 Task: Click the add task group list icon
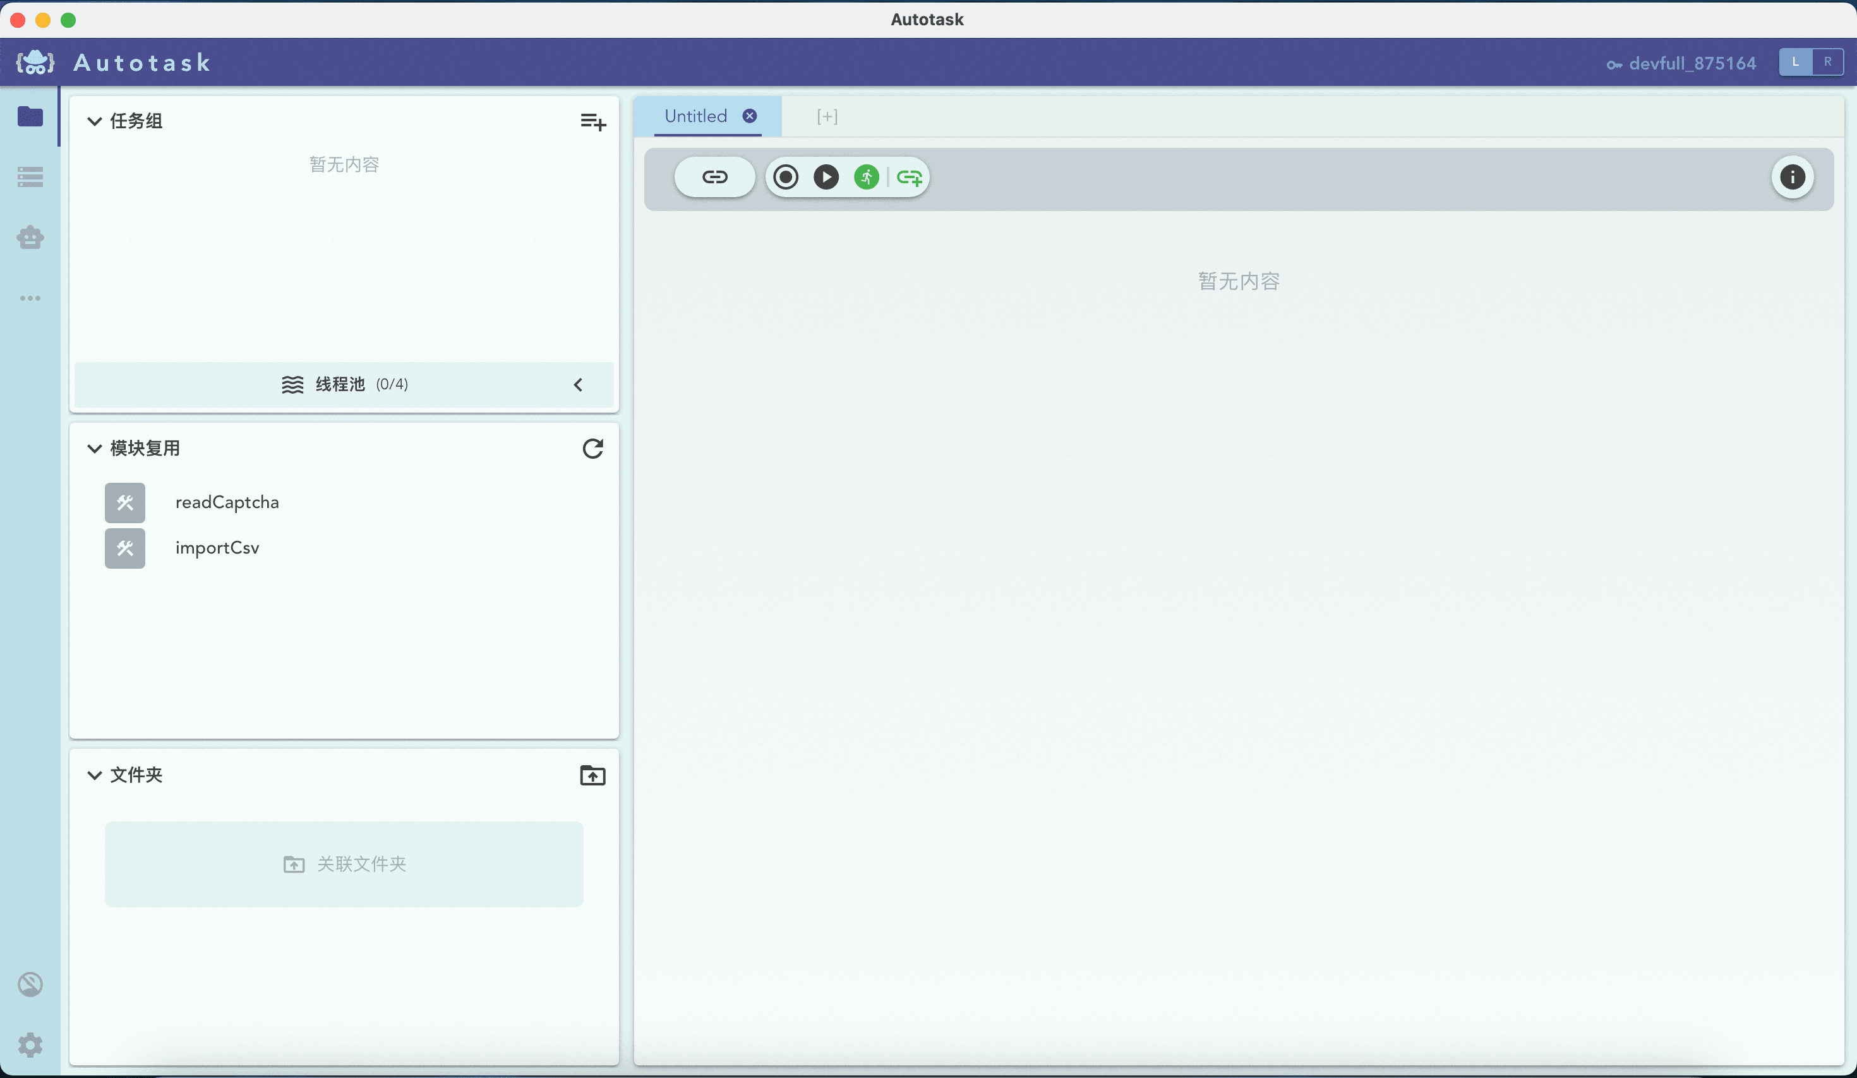tap(592, 122)
